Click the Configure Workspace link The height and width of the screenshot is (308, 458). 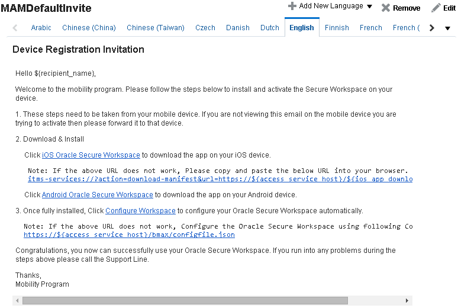coord(140,211)
